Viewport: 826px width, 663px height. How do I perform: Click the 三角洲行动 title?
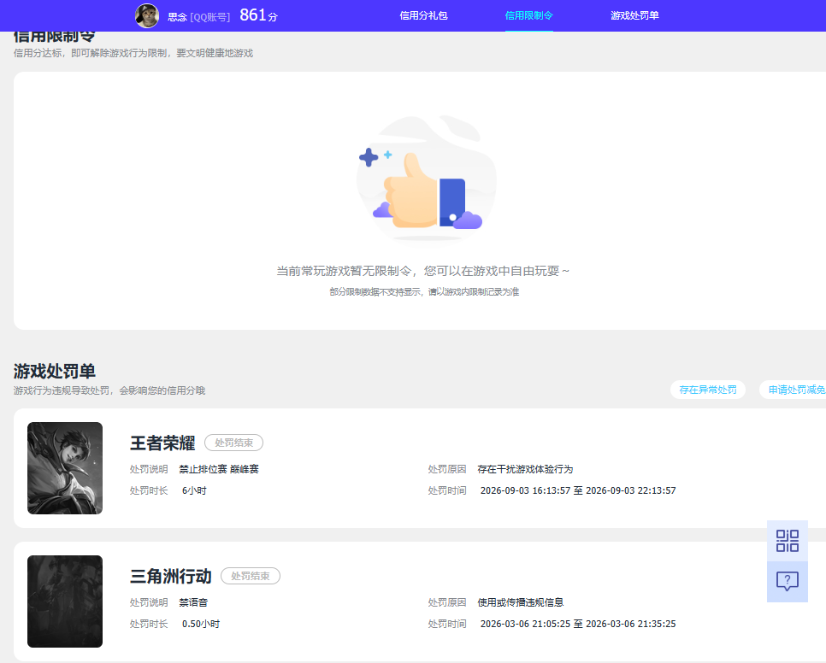[x=171, y=576]
